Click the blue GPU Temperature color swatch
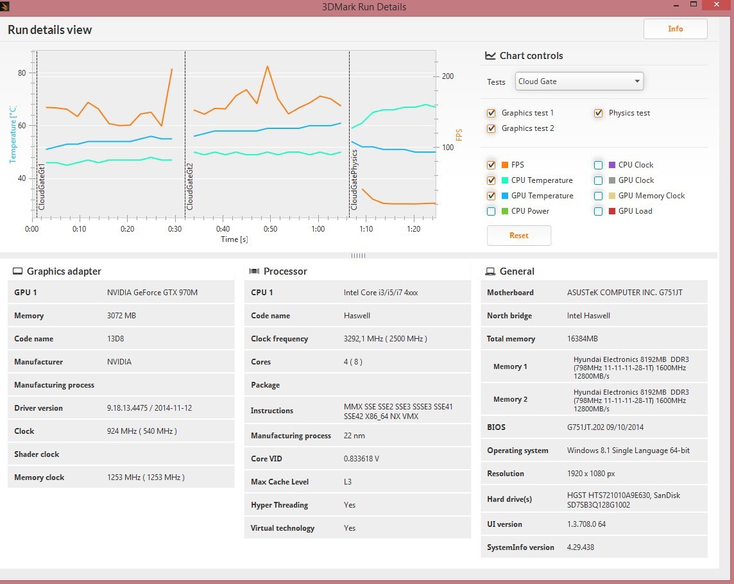Screen dimensions: 734x584 tap(504, 196)
